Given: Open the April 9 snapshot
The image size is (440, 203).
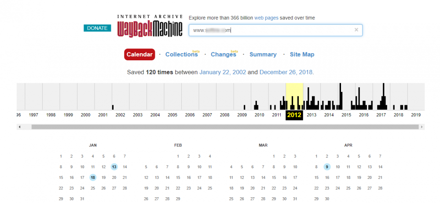Looking at the screenshot, I should coord(327,167).
